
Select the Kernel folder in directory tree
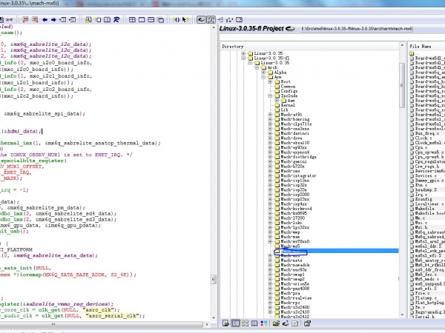coord(288,104)
